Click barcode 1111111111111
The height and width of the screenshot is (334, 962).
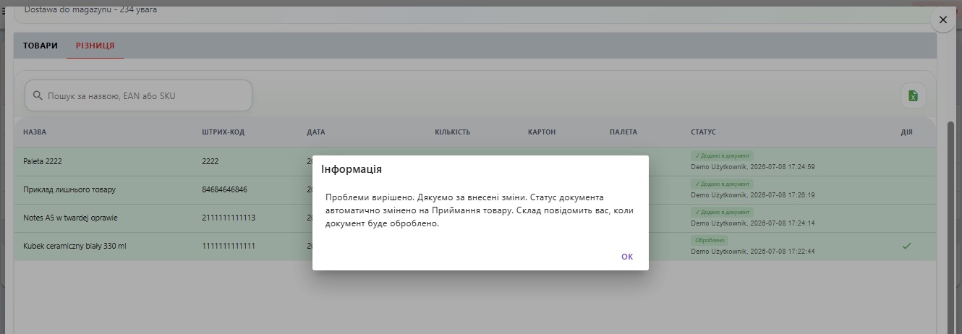229,247
